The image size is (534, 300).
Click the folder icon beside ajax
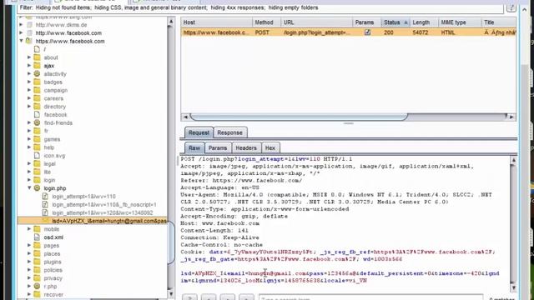37,66
